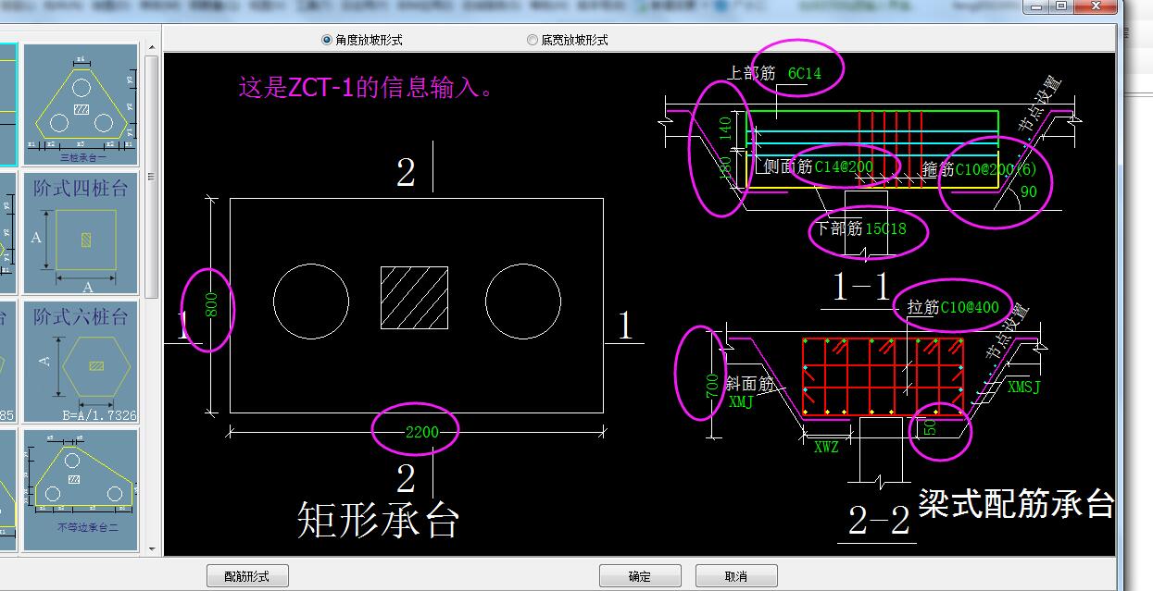Select the 角度放坡形式 radio option
The height and width of the screenshot is (591, 1153).
362,40
